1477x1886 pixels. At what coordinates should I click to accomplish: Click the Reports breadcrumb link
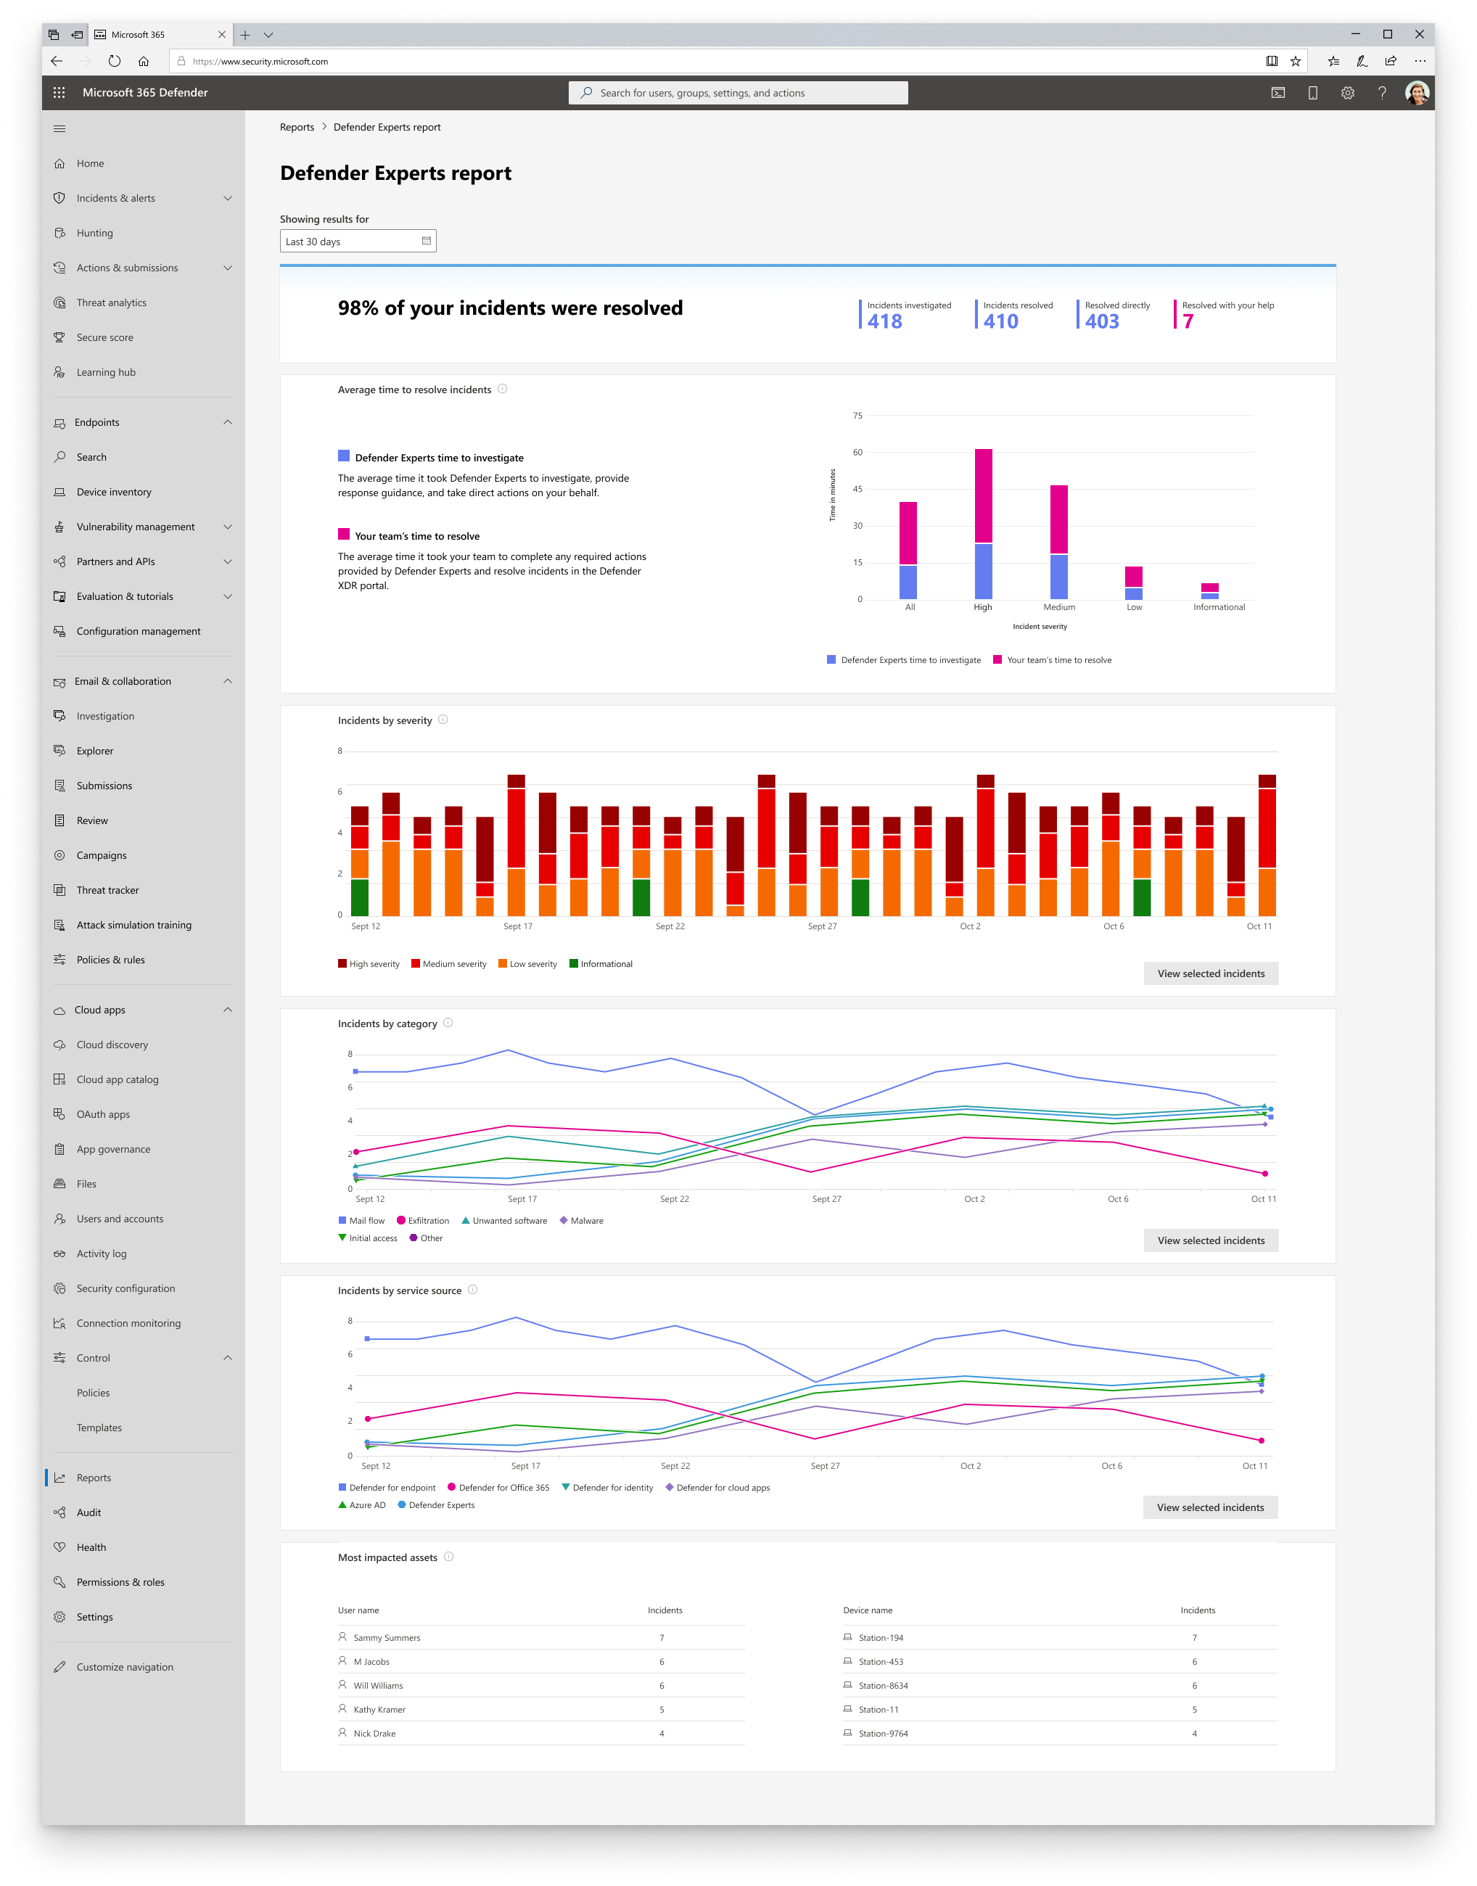click(297, 127)
